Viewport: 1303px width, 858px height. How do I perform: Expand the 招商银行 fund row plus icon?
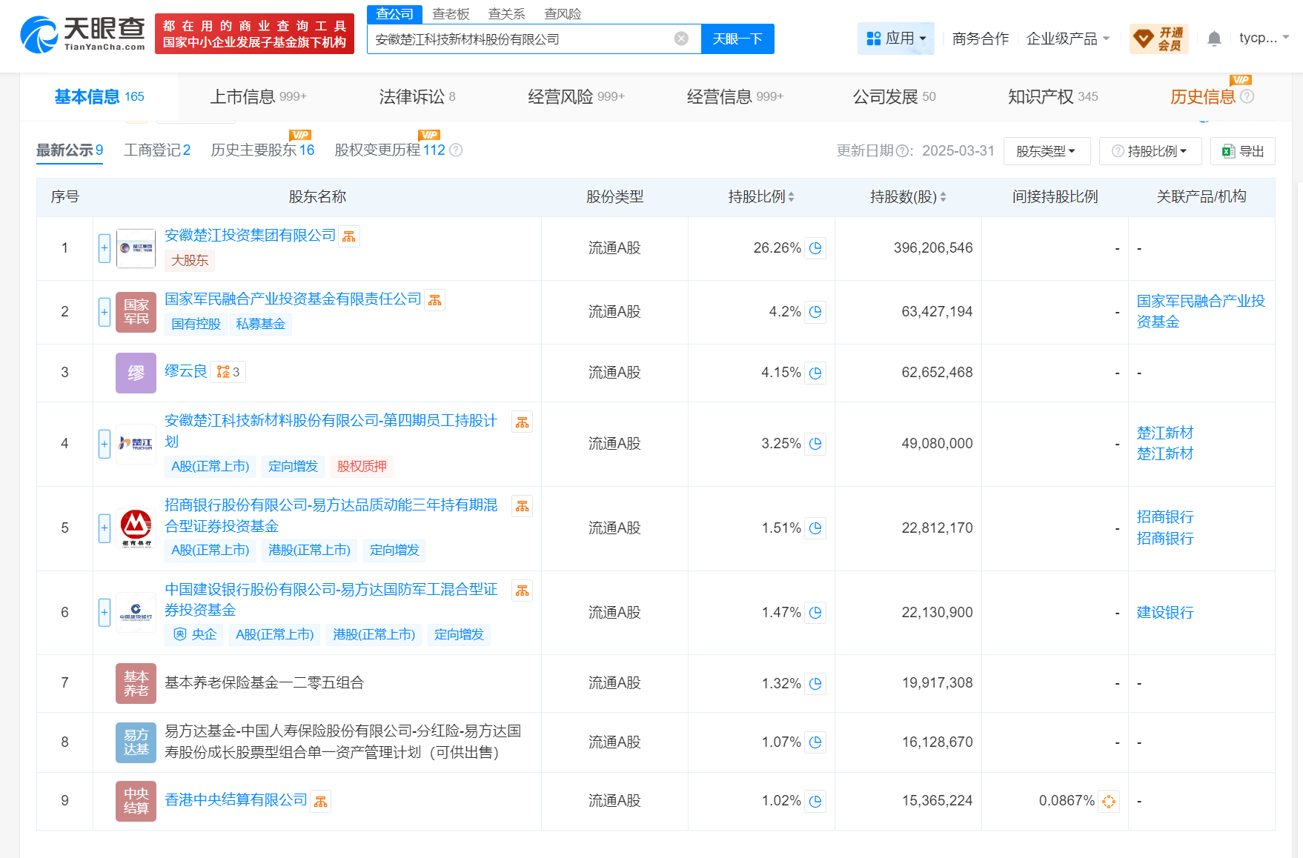[104, 528]
